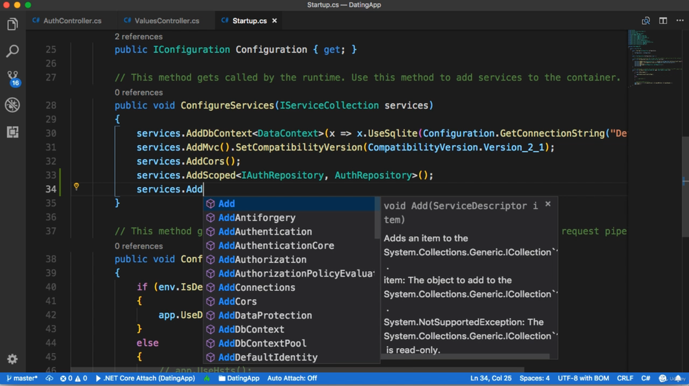Image resolution: width=689 pixels, height=386 pixels.
Task: Click AuthRepository on line 33
Action: pos(373,175)
